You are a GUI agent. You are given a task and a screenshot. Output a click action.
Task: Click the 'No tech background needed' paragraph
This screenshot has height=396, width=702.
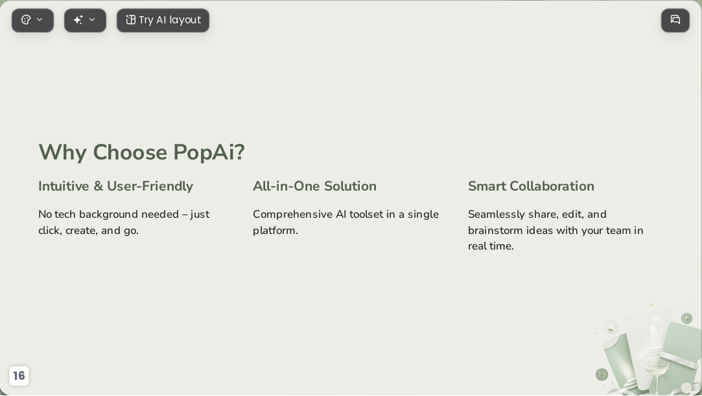[124, 222]
